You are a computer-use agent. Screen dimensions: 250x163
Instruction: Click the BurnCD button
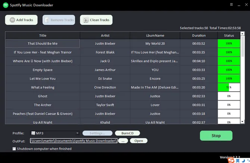(127, 133)
